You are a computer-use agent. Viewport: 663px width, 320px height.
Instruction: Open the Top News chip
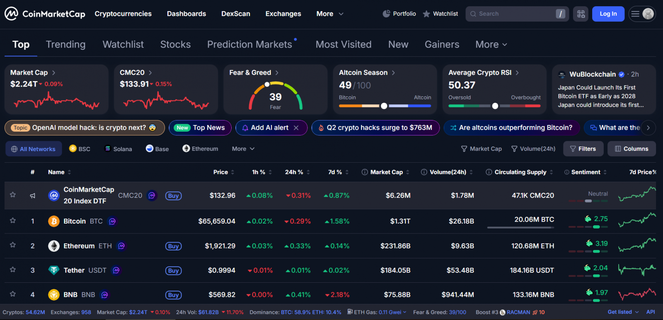point(200,128)
